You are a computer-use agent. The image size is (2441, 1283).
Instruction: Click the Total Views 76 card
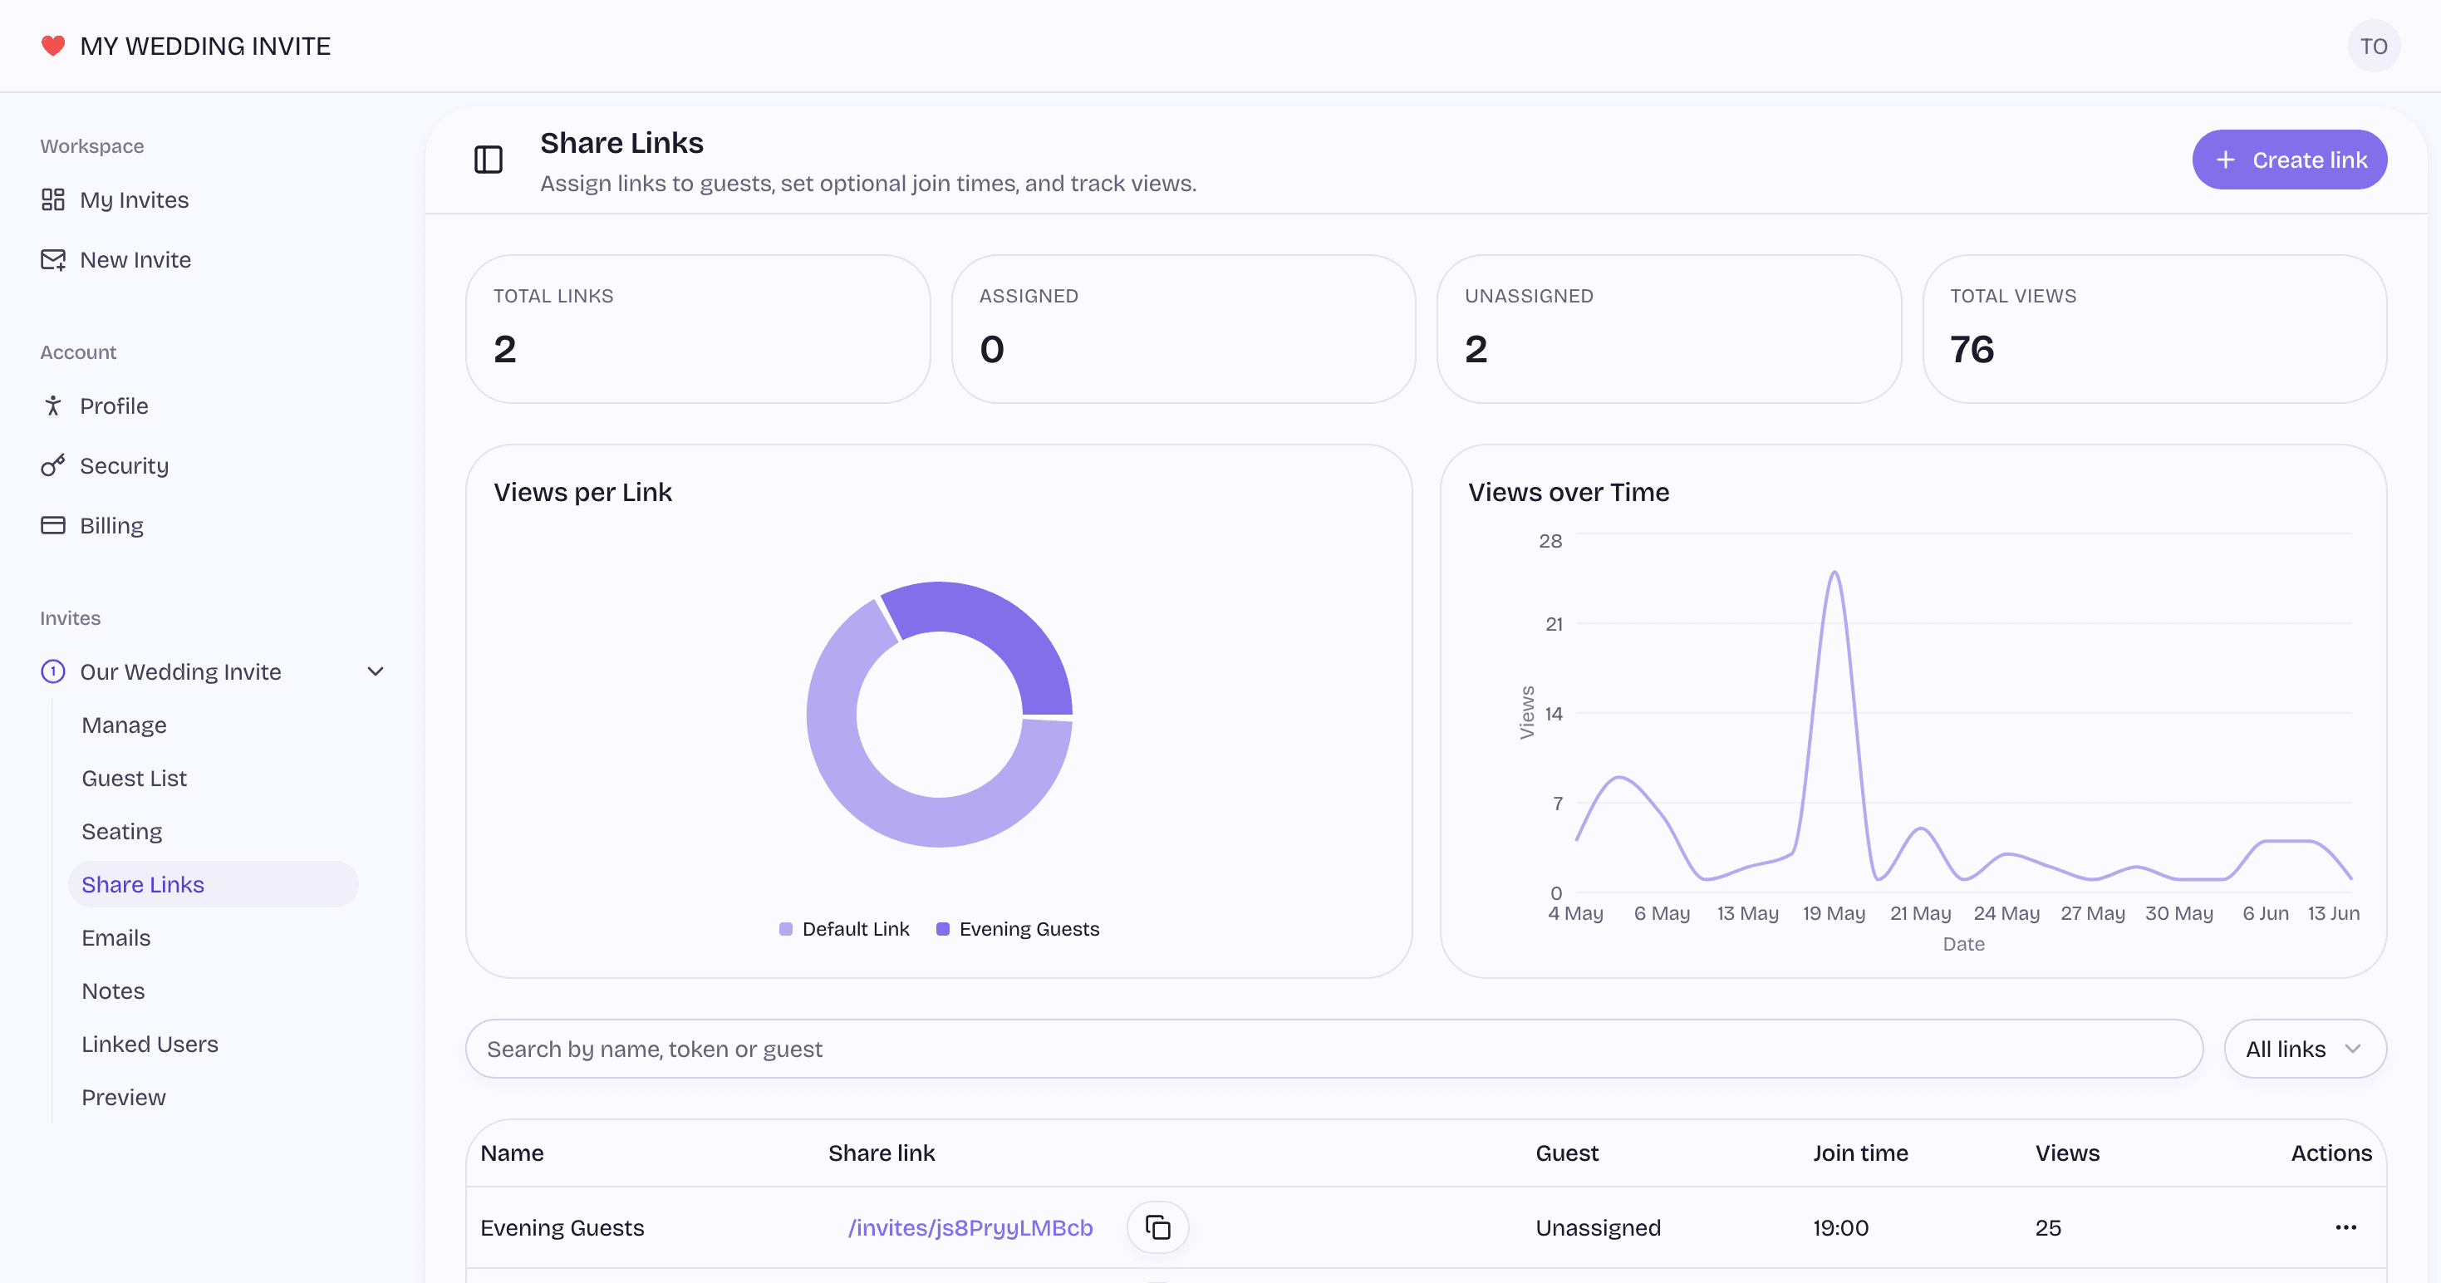(2154, 329)
